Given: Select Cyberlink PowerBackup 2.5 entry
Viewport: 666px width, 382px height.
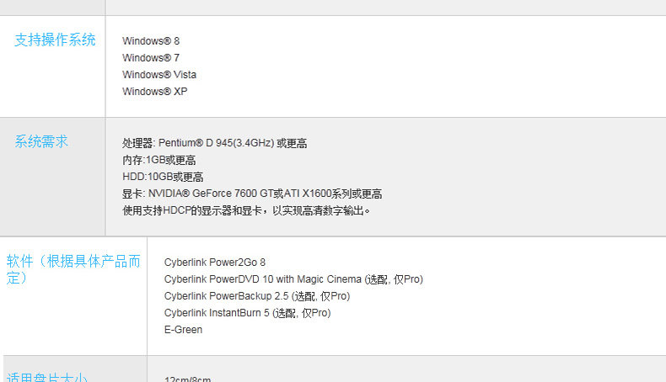Looking at the screenshot, I should pyautogui.click(x=256, y=296).
